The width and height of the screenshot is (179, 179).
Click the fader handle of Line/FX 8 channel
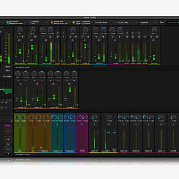coord(85,46)
